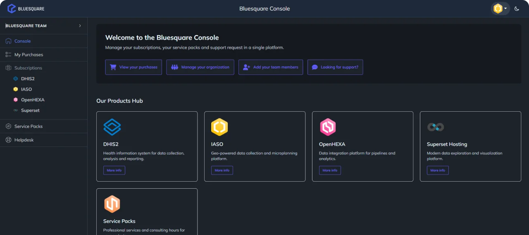Click the DHIS2 card title

(x=111, y=144)
